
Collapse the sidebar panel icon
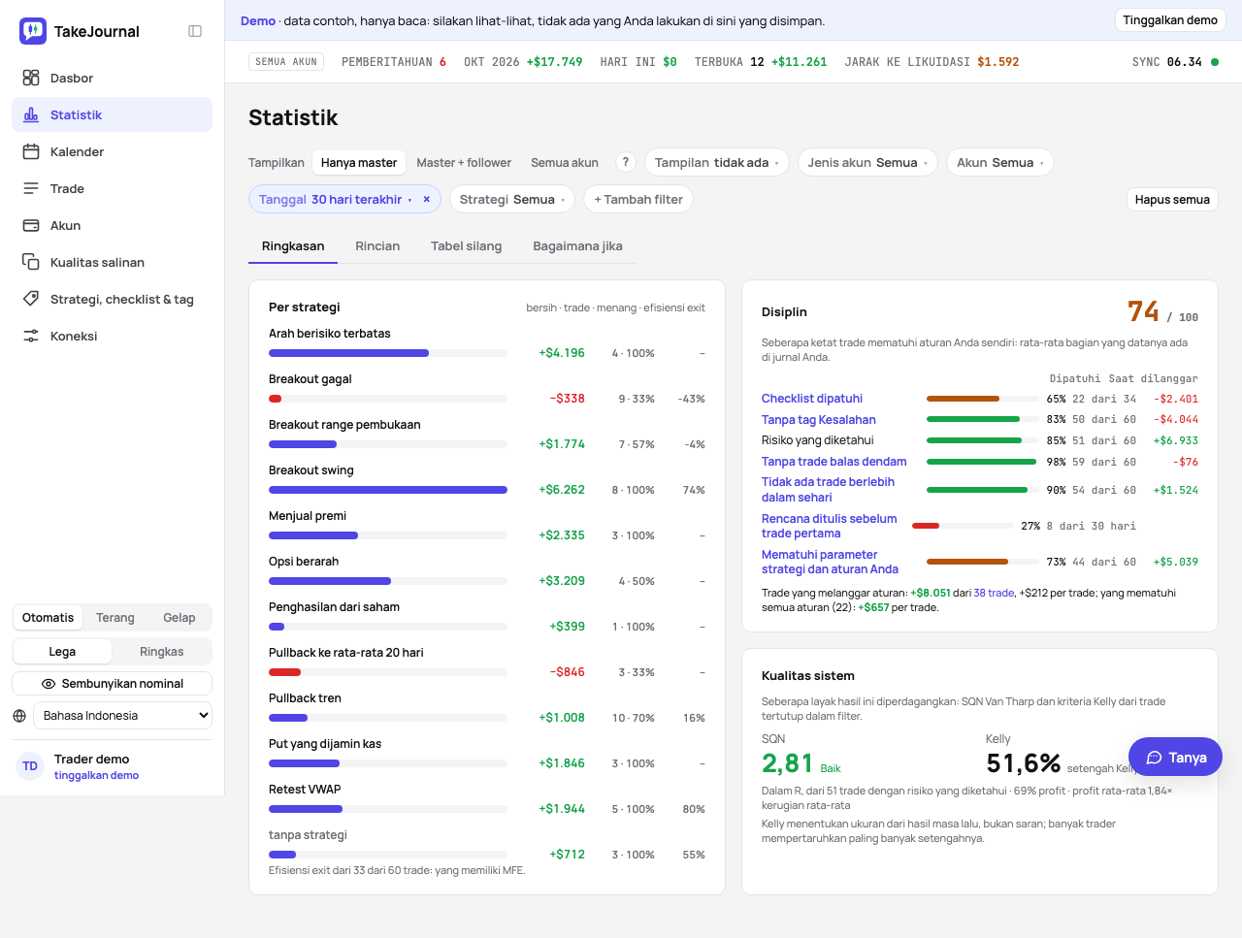[x=195, y=31]
